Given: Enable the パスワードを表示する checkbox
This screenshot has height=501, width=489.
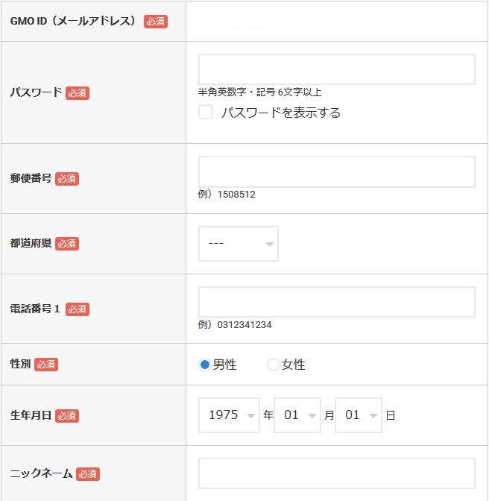Looking at the screenshot, I should click(206, 112).
